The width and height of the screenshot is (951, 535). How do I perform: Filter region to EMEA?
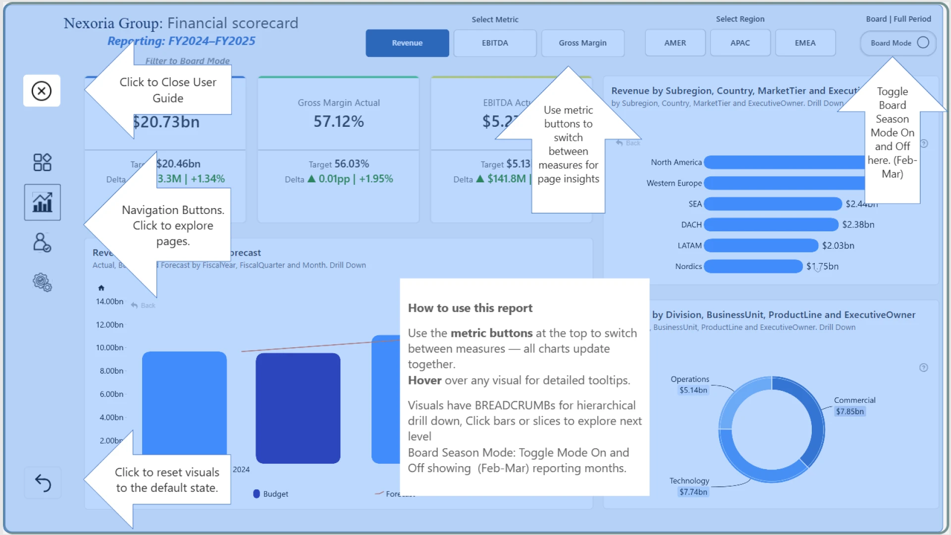[805, 43]
